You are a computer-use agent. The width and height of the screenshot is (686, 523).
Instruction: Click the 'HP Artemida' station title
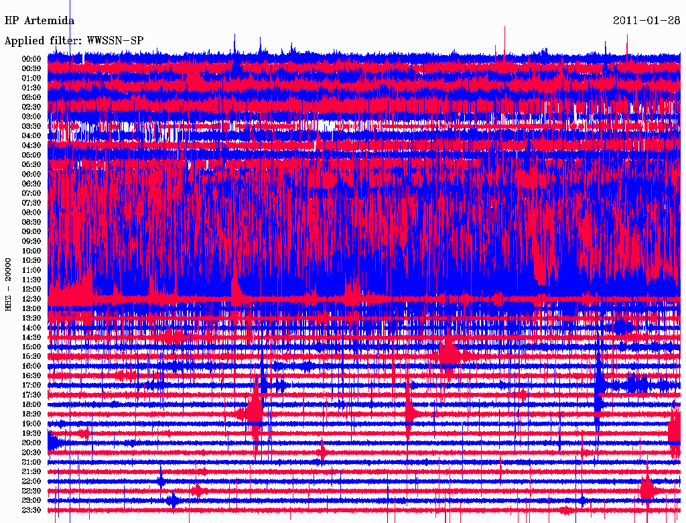[x=40, y=21]
